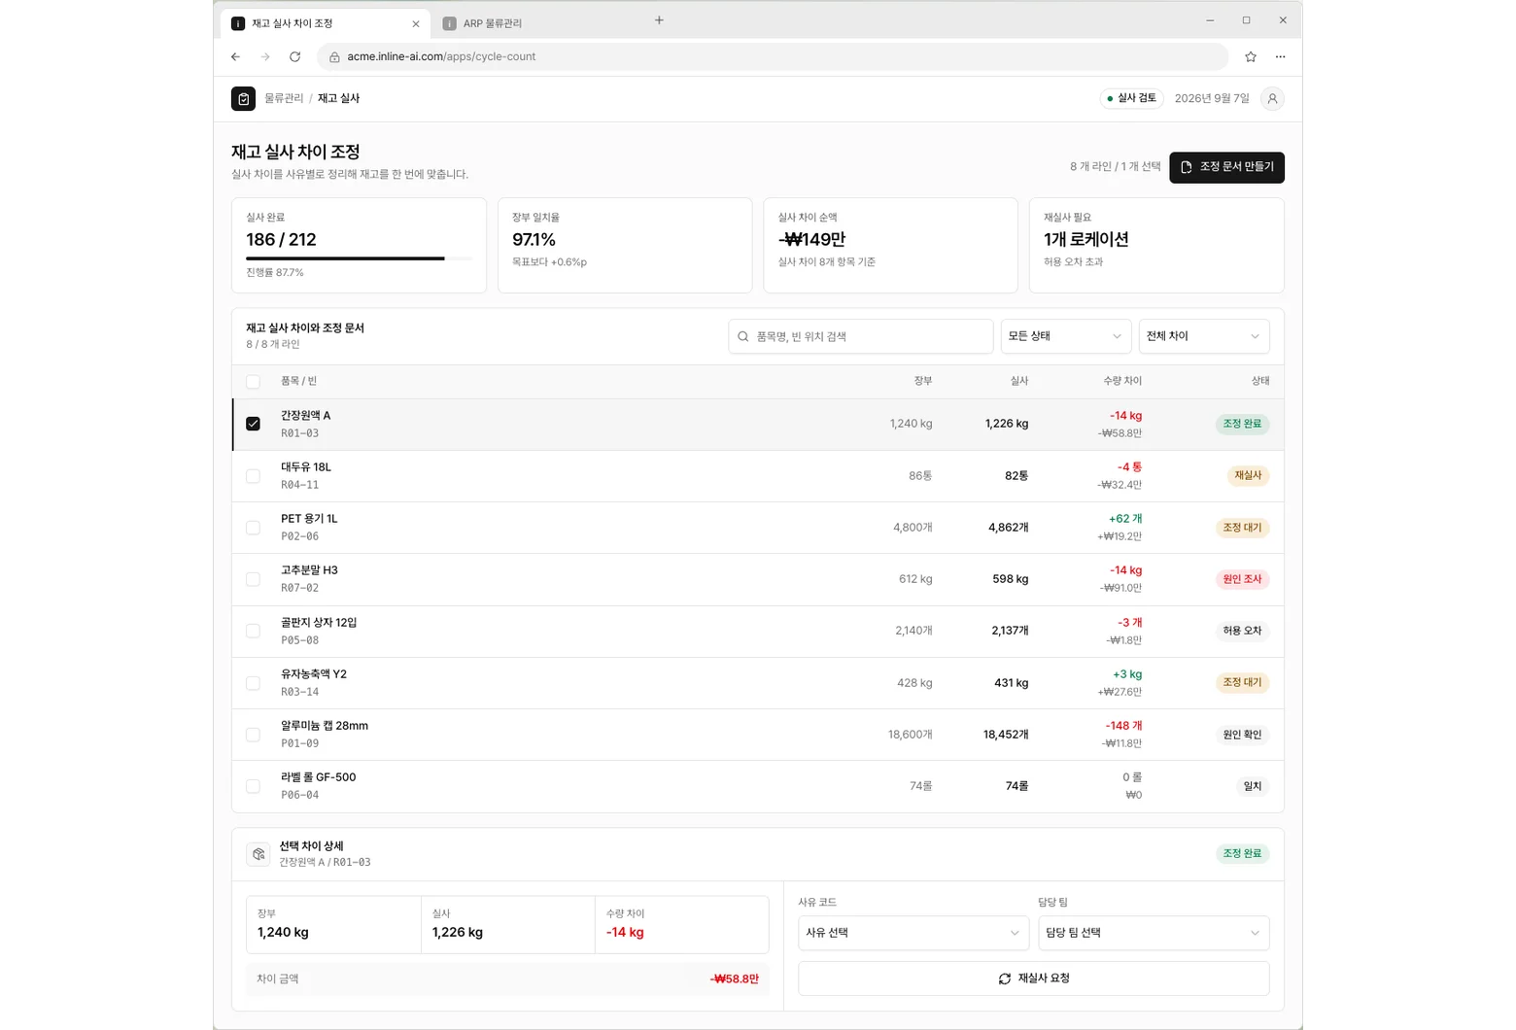This screenshot has height=1030, width=1516.
Task: Go to 물류관리 breadcrumb
Action: tap(284, 98)
